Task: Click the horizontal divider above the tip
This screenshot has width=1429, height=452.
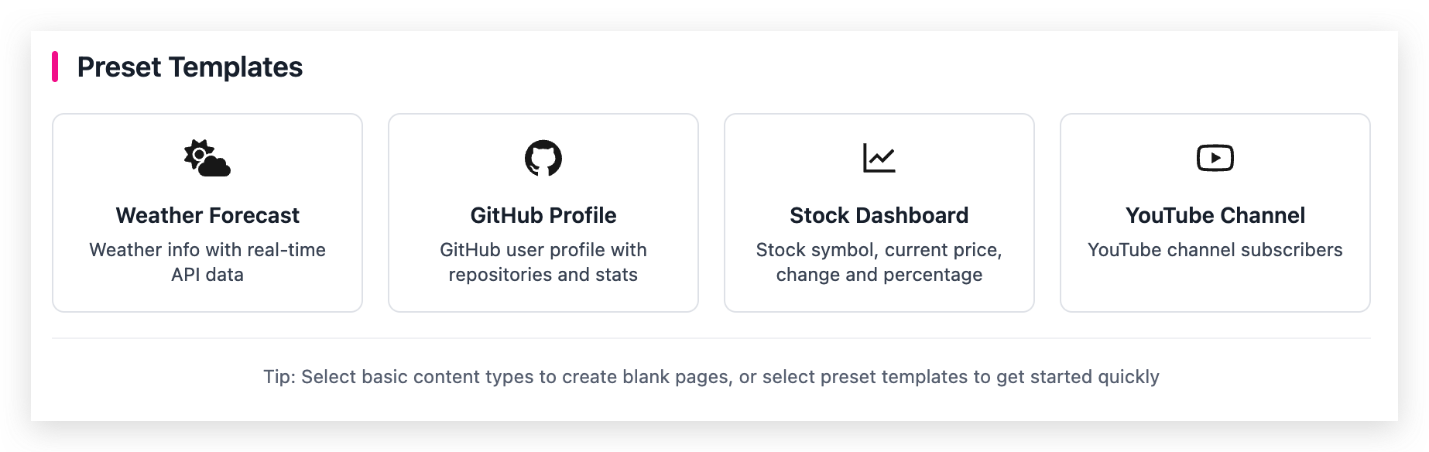Action: click(x=711, y=338)
